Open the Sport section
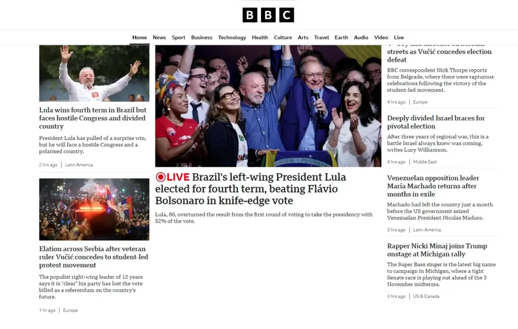 click(x=179, y=38)
